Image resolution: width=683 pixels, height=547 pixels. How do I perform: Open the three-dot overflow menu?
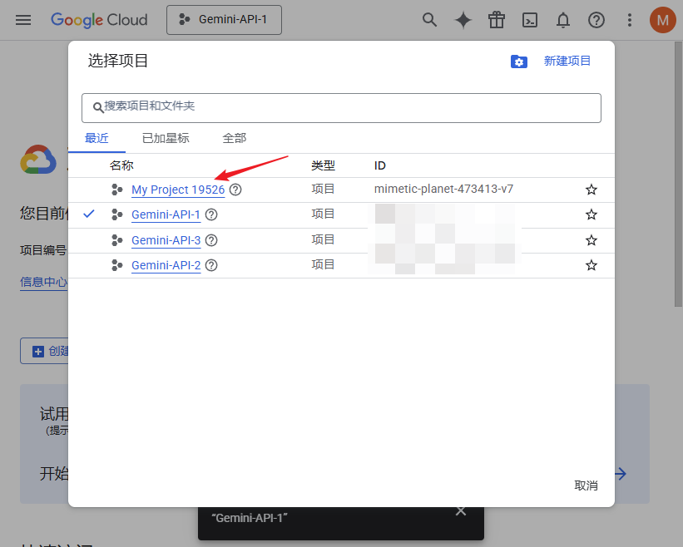pos(630,19)
